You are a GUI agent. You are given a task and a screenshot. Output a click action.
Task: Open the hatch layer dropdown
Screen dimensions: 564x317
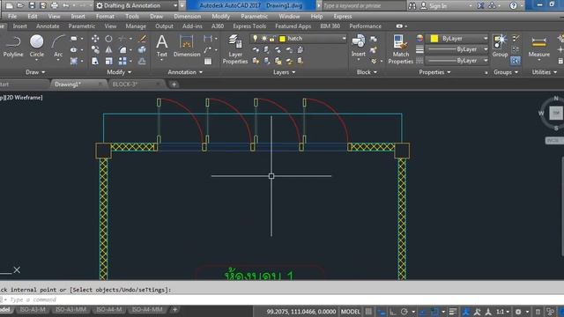point(344,39)
